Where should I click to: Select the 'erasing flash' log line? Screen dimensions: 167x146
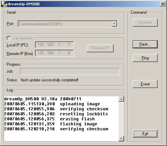pos(49,119)
